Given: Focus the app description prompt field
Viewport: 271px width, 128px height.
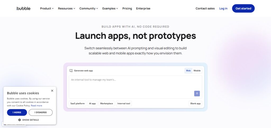Looking at the screenshot, I should 135,87.
